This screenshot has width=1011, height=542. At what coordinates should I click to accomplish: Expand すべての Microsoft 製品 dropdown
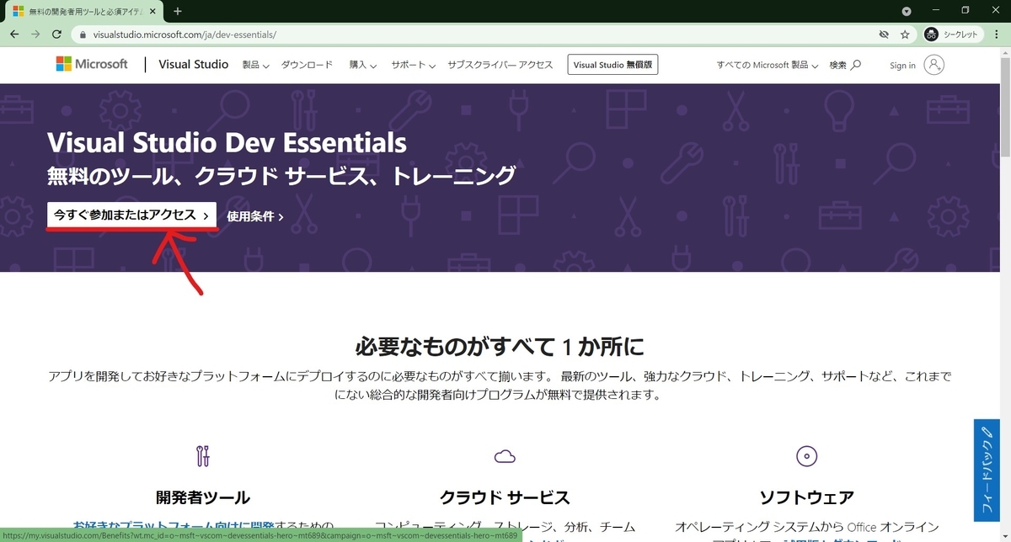[768, 65]
